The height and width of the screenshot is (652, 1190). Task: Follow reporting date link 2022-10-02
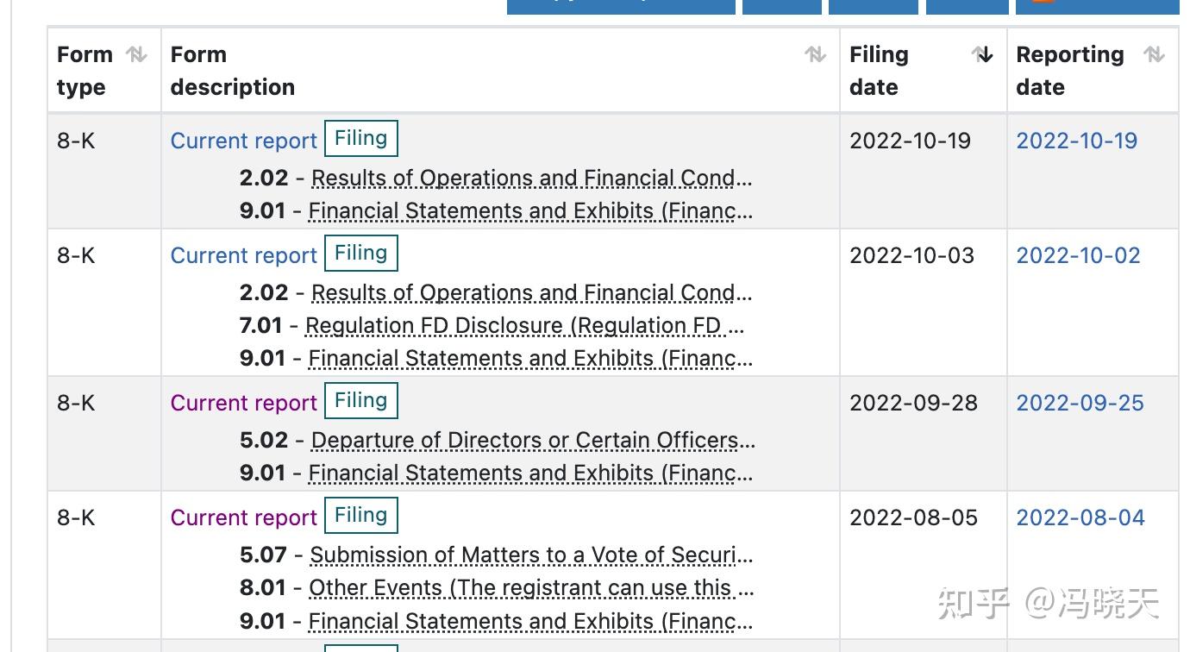1078,256
